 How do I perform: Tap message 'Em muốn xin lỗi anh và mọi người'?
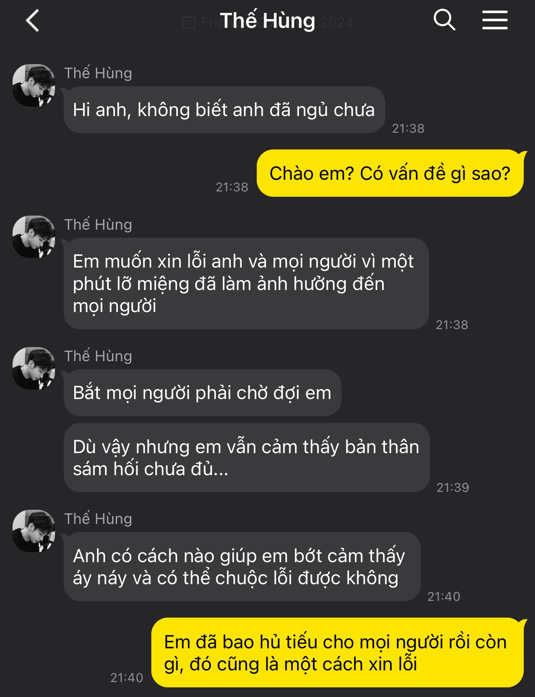[x=246, y=283]
